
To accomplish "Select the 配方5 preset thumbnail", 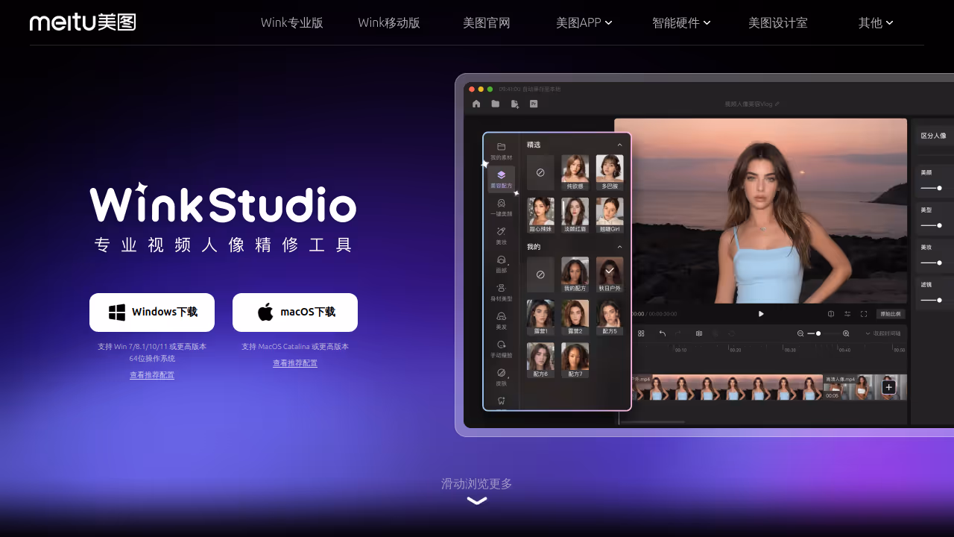I will pyautogui.click(x=610, y=318).
